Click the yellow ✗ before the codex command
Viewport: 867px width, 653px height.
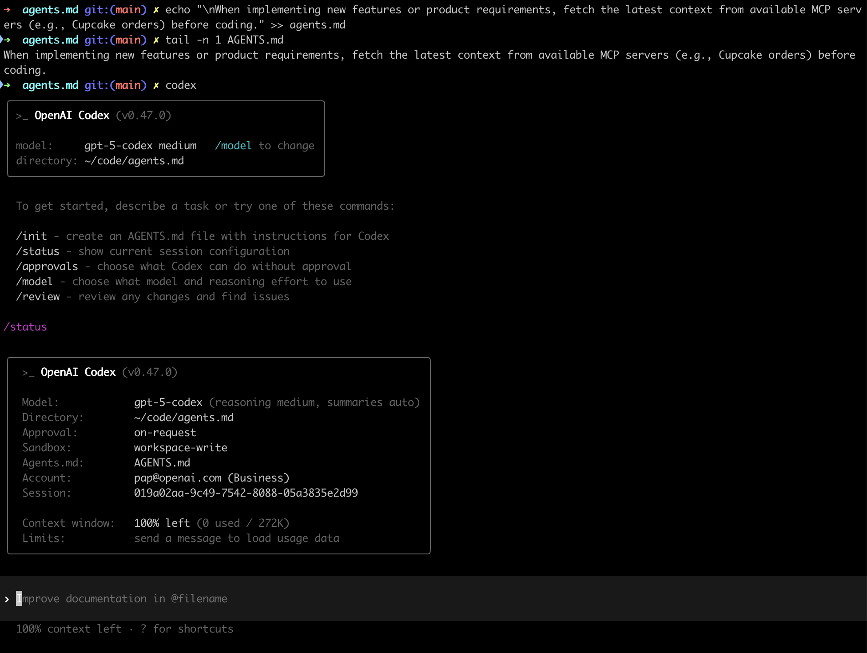(156, 85)
